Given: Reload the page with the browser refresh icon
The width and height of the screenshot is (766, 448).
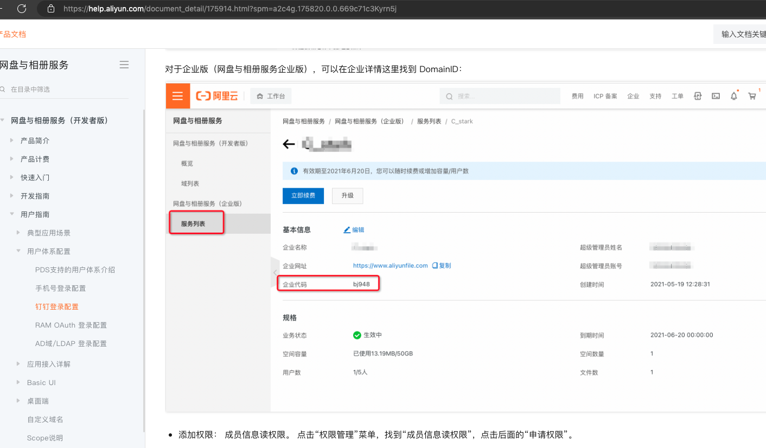Looking at the screenshot, I should point(22,9).
